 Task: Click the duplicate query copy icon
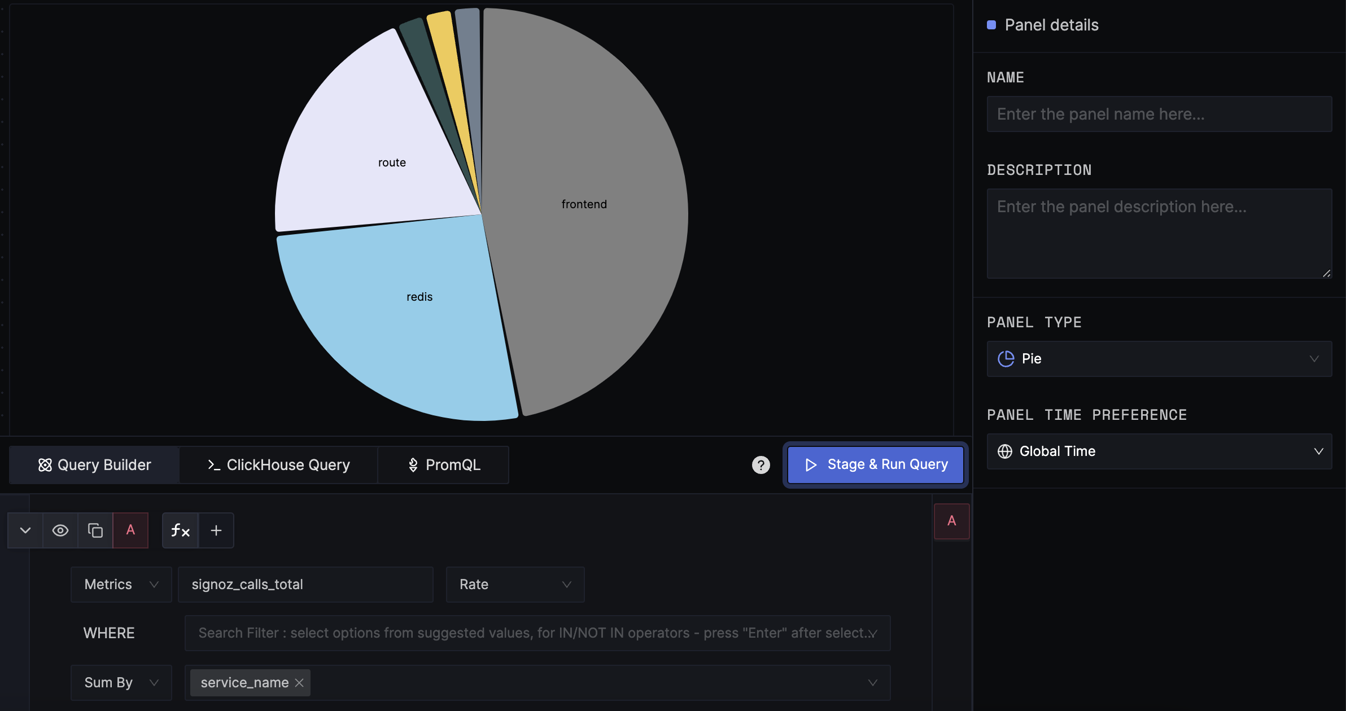click(x=95, y=530)
